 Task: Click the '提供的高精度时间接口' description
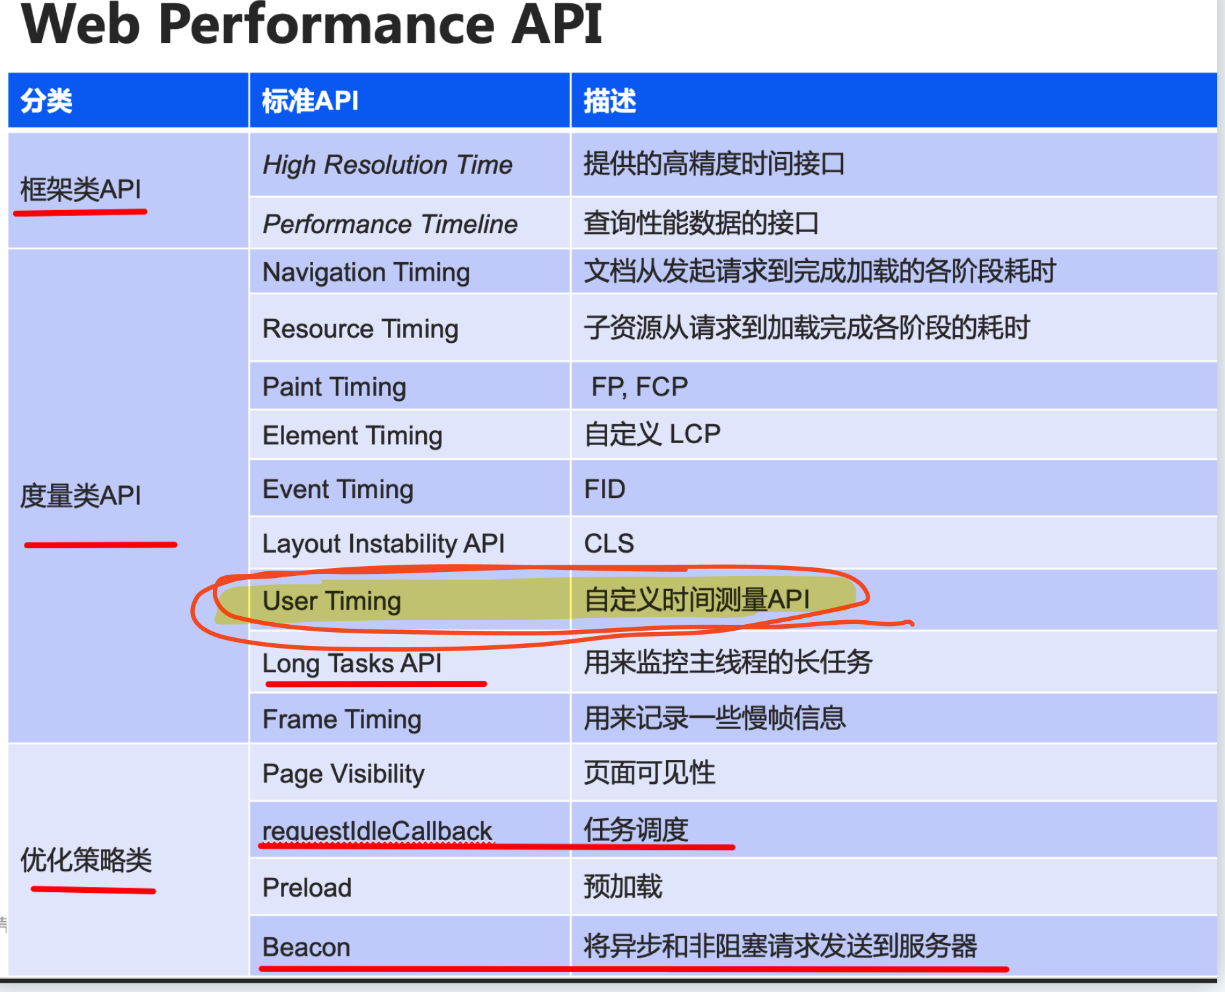pyautogui.click(x=714, y=164)
